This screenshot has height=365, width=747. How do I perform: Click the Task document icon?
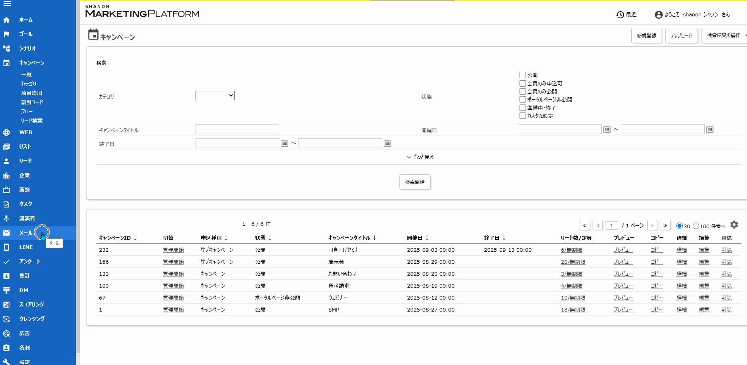point(6,204)
